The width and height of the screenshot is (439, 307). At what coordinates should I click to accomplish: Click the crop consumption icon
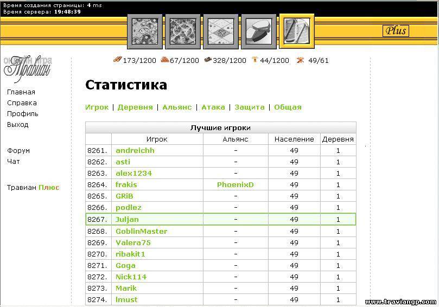(300, 60)
